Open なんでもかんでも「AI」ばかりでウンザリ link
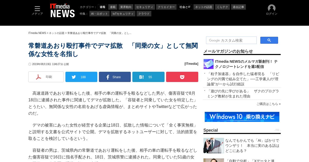 coord(252,146)
